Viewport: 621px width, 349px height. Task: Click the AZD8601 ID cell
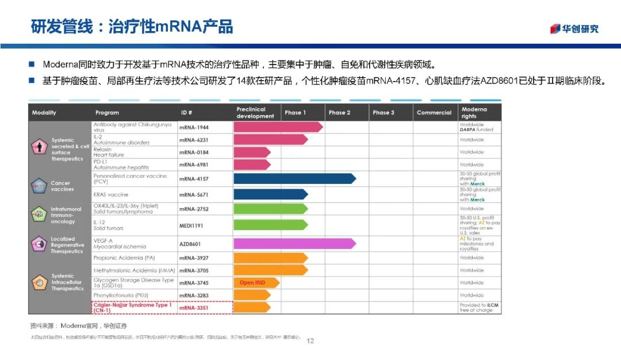(191, 243)
